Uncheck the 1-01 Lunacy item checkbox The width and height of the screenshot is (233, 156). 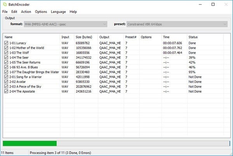pos(6,43)
